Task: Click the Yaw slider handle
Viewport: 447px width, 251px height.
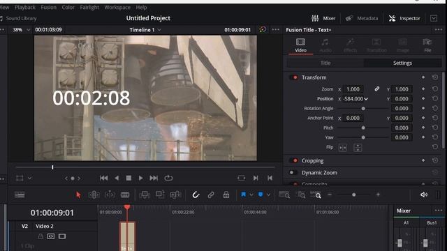Action: pos(363,137)
